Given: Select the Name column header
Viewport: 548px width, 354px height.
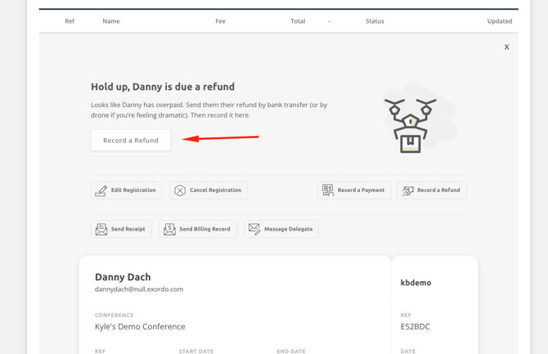Looking at the screenshot, I should click(111, 21).
